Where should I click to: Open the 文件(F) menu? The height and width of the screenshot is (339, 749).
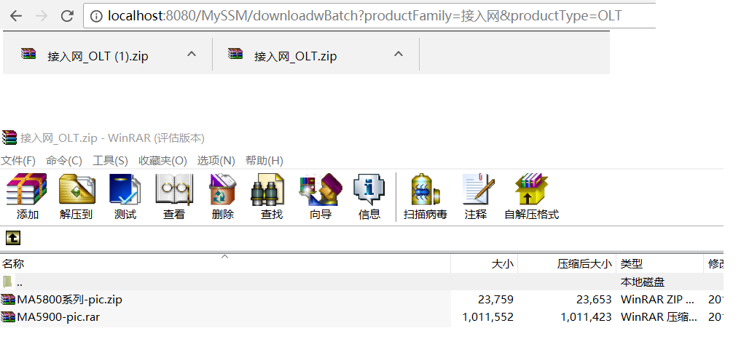[x=18, y=161]
